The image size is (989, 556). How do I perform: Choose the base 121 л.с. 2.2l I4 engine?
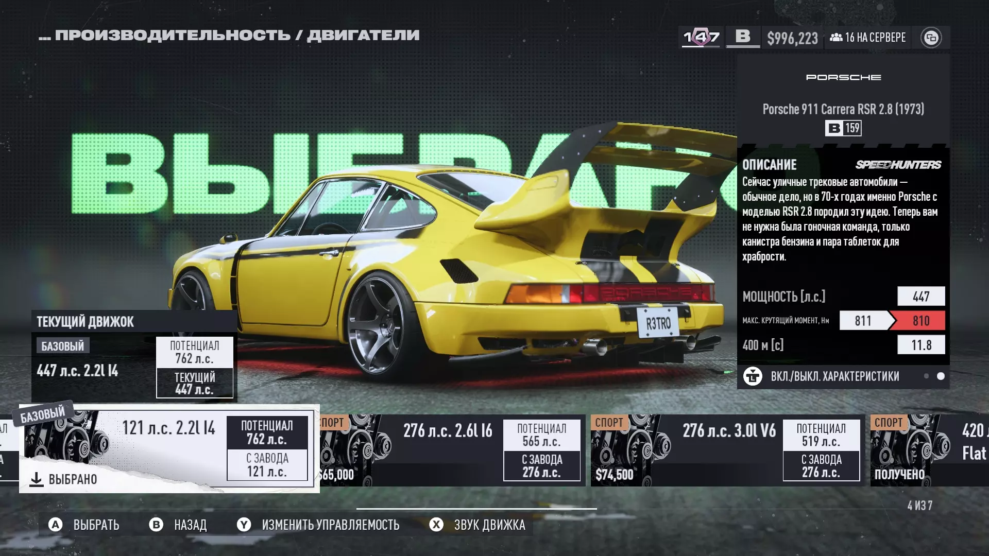coord(169,448)
